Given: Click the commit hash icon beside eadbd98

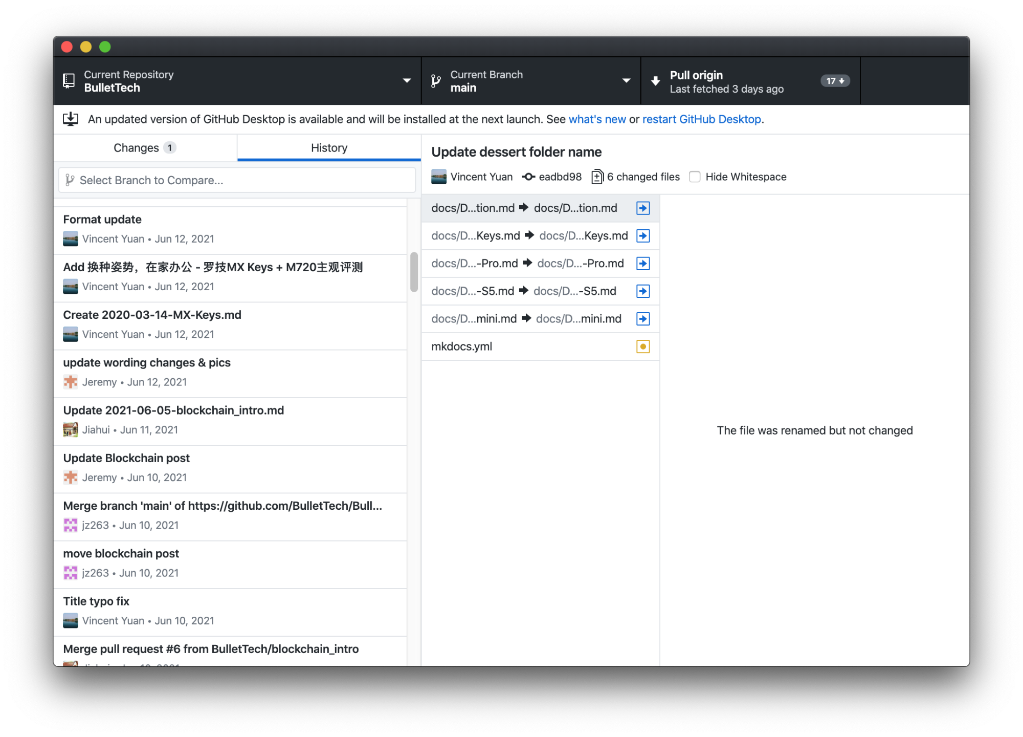Looking at the screenshot, I should click(528, 177).
